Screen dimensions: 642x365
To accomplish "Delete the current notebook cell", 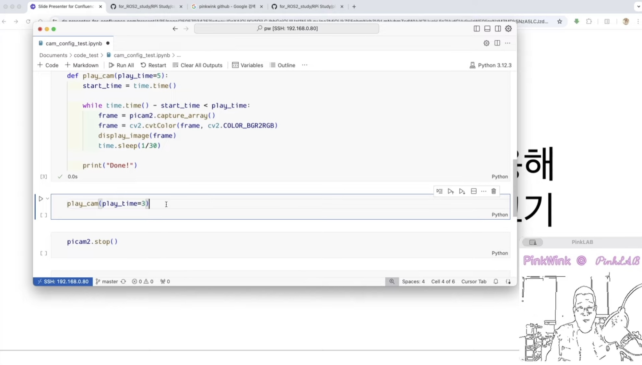I will tap(493, 191).
